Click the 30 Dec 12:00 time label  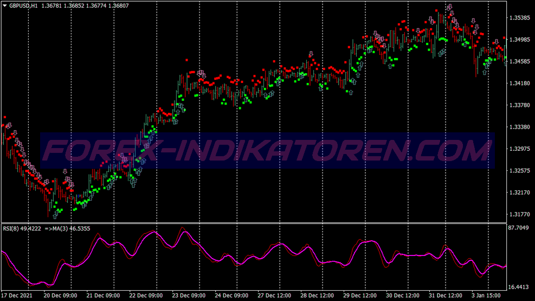click(x=403, y=296)
